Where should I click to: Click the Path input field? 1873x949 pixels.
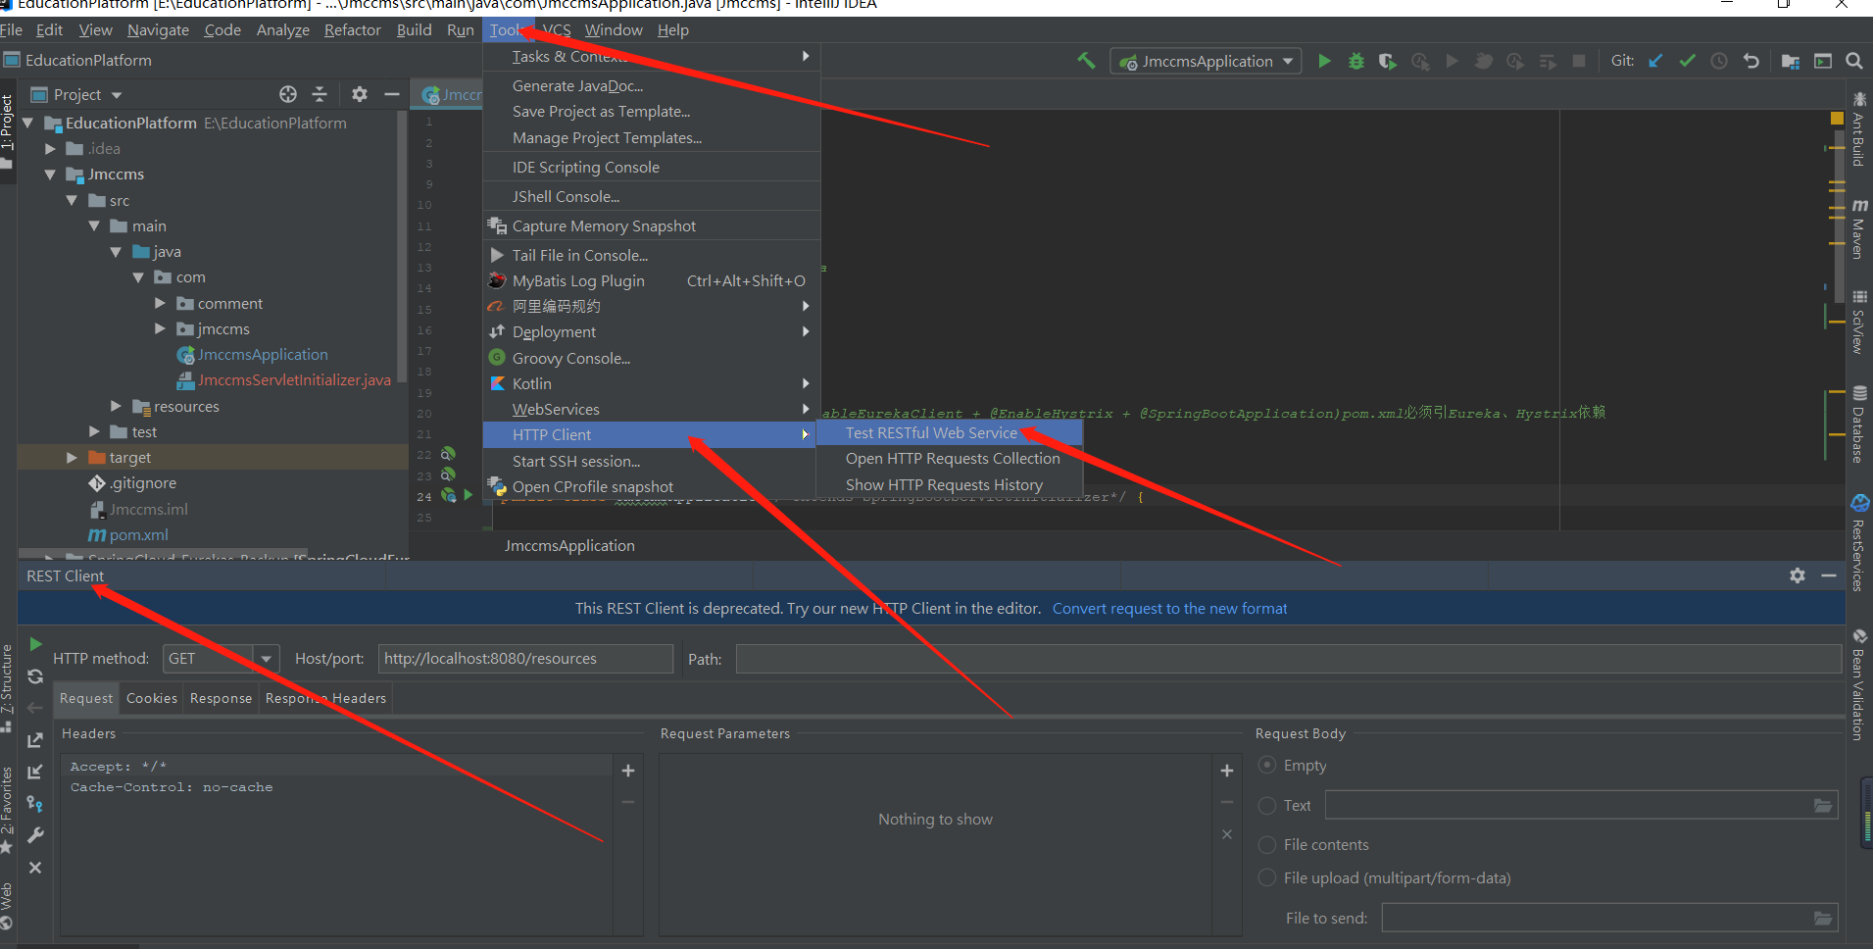point(1288,659)
